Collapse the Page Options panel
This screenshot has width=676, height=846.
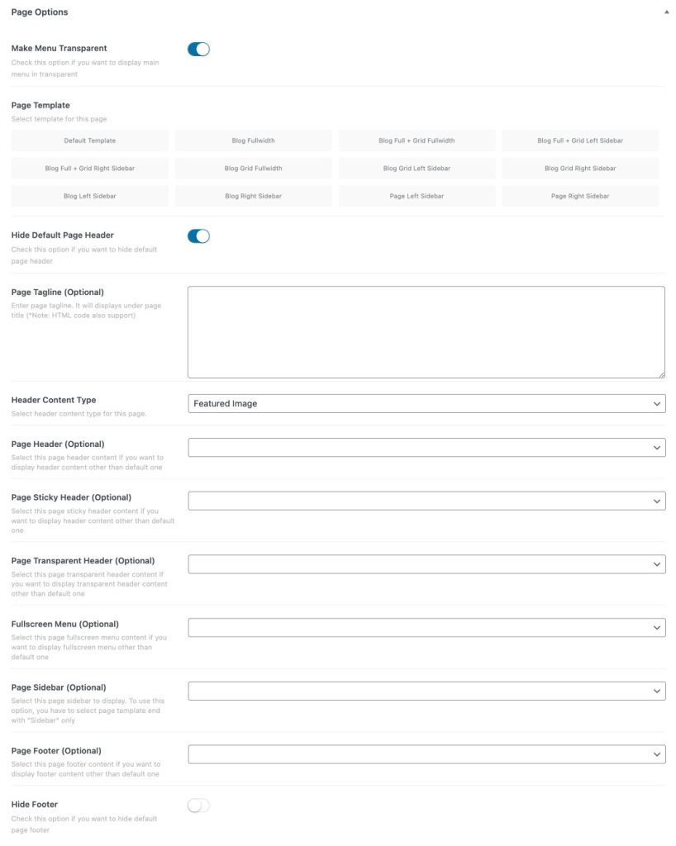click(667, 12)
